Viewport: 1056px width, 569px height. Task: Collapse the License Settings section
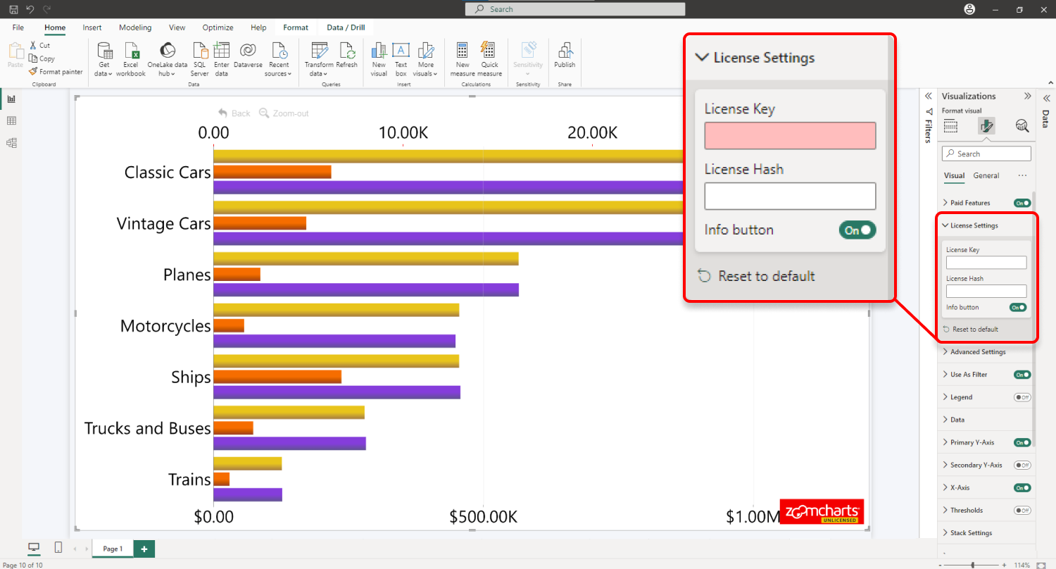[945, 225]
